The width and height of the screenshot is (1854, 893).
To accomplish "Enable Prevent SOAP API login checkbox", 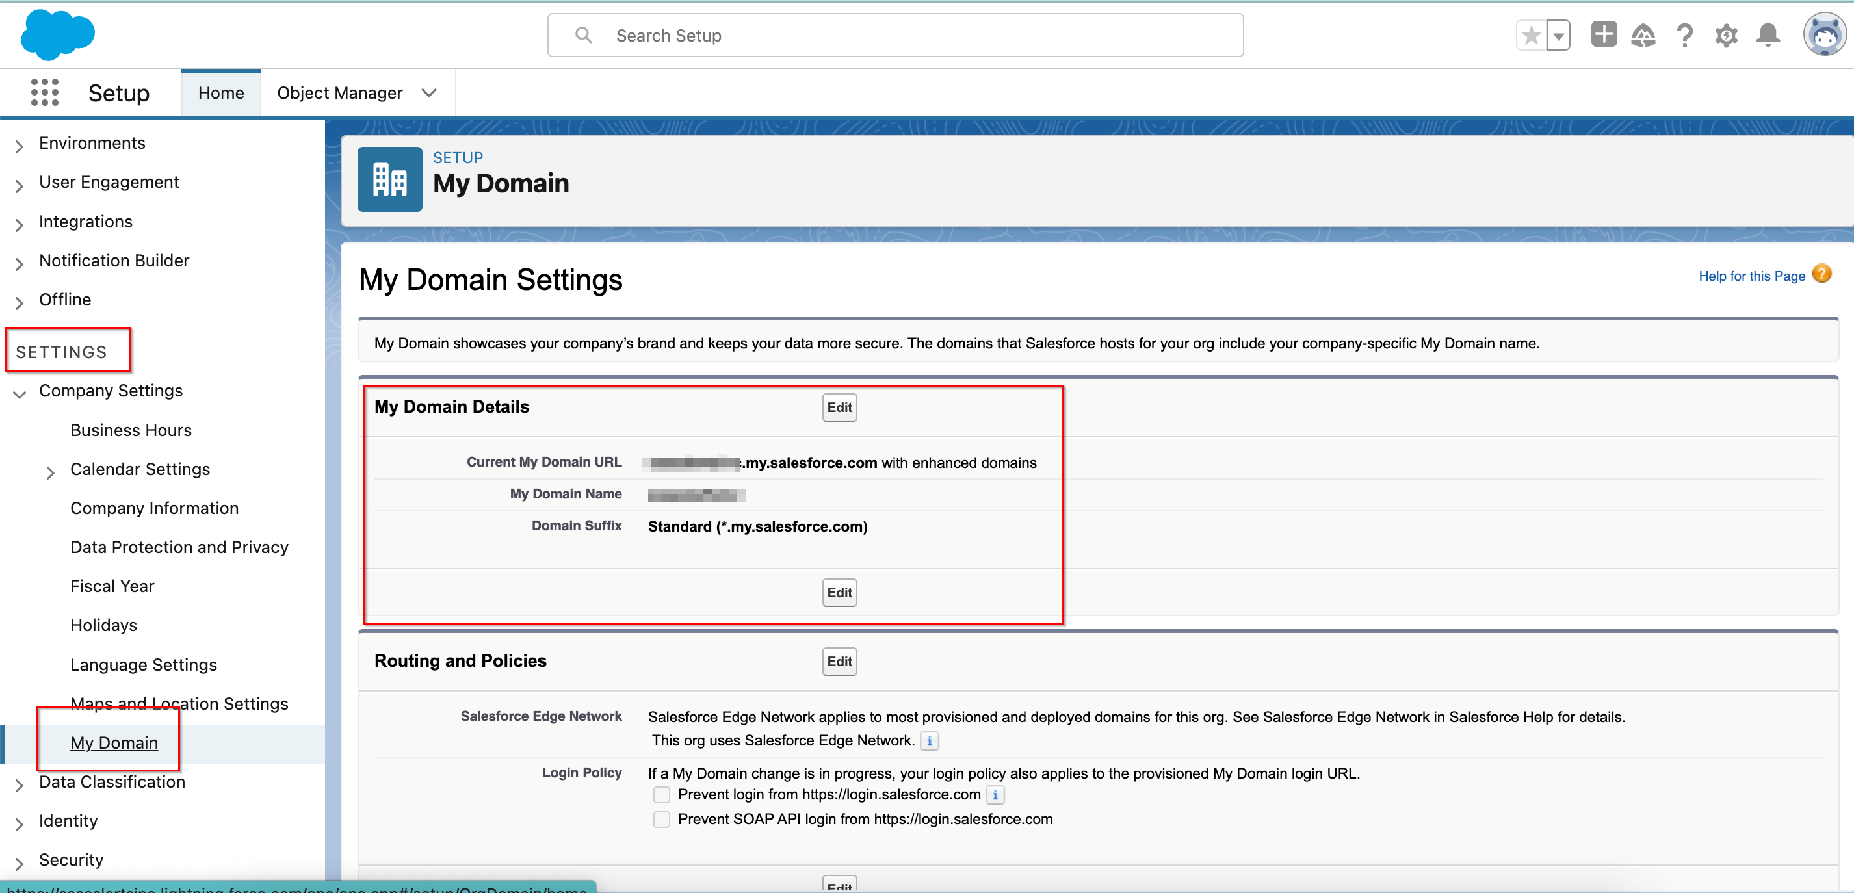I will pyautogui.click(x=661, y=819).
